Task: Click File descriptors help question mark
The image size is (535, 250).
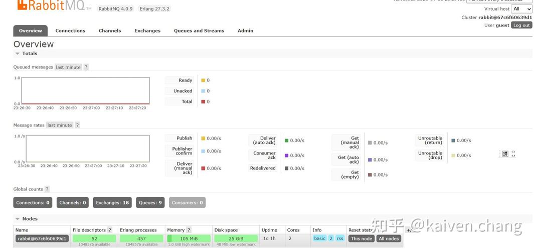Action: click(110, 230)
